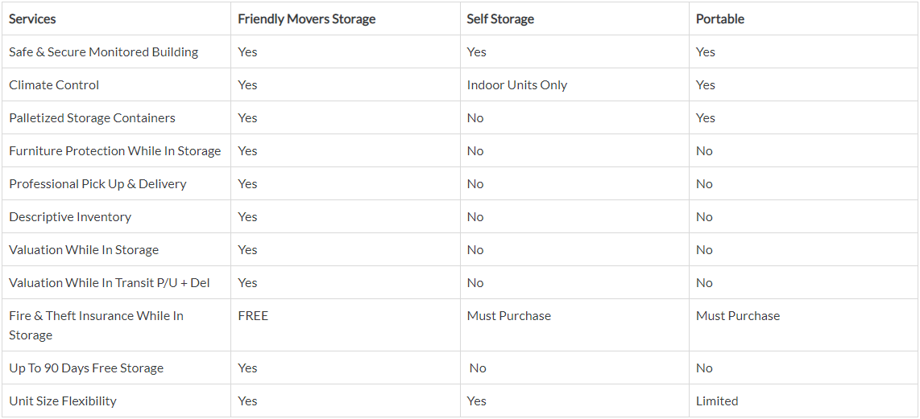The image size is (920, 419).
Task: Click the Unit Size Flexibility row label
Action: (63, 401)
